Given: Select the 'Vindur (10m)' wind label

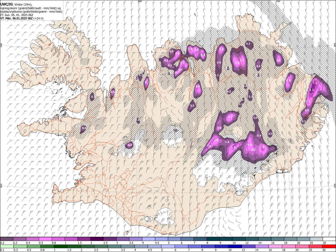Looking at the screenshot, I should click(x=23, y=4).
